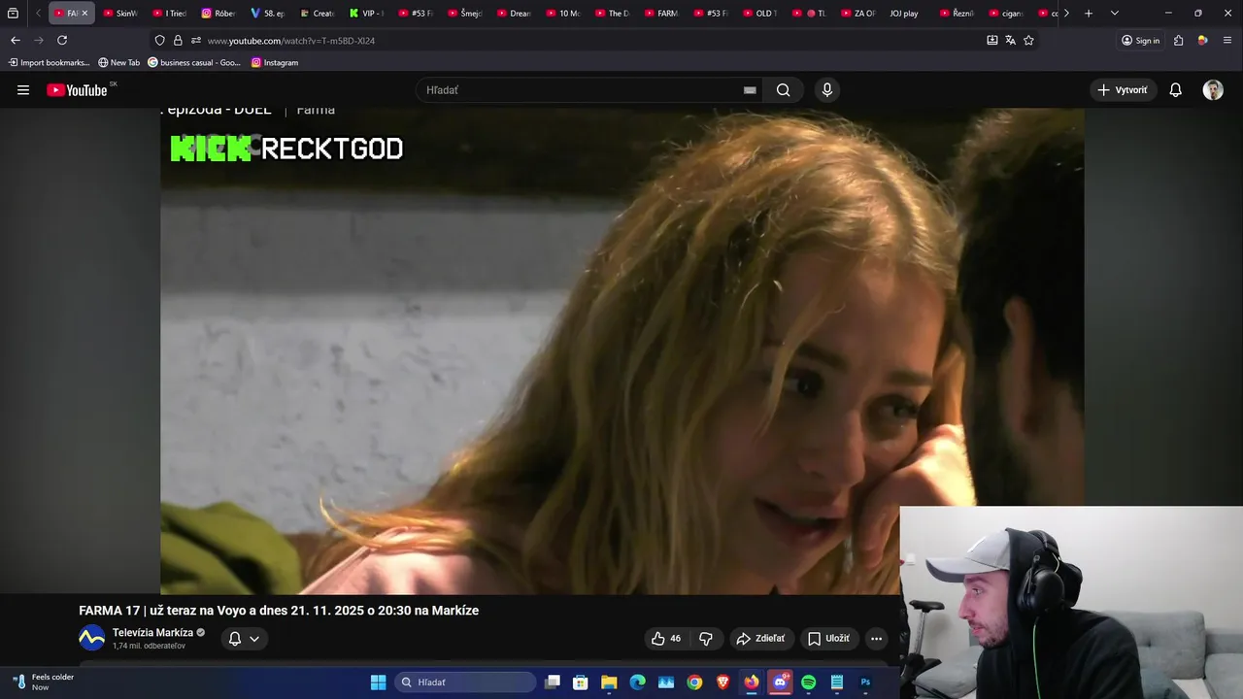Dislike the video with thumbs down
This screenshot has width=1243, height=699.
click(x=706, y=639)
